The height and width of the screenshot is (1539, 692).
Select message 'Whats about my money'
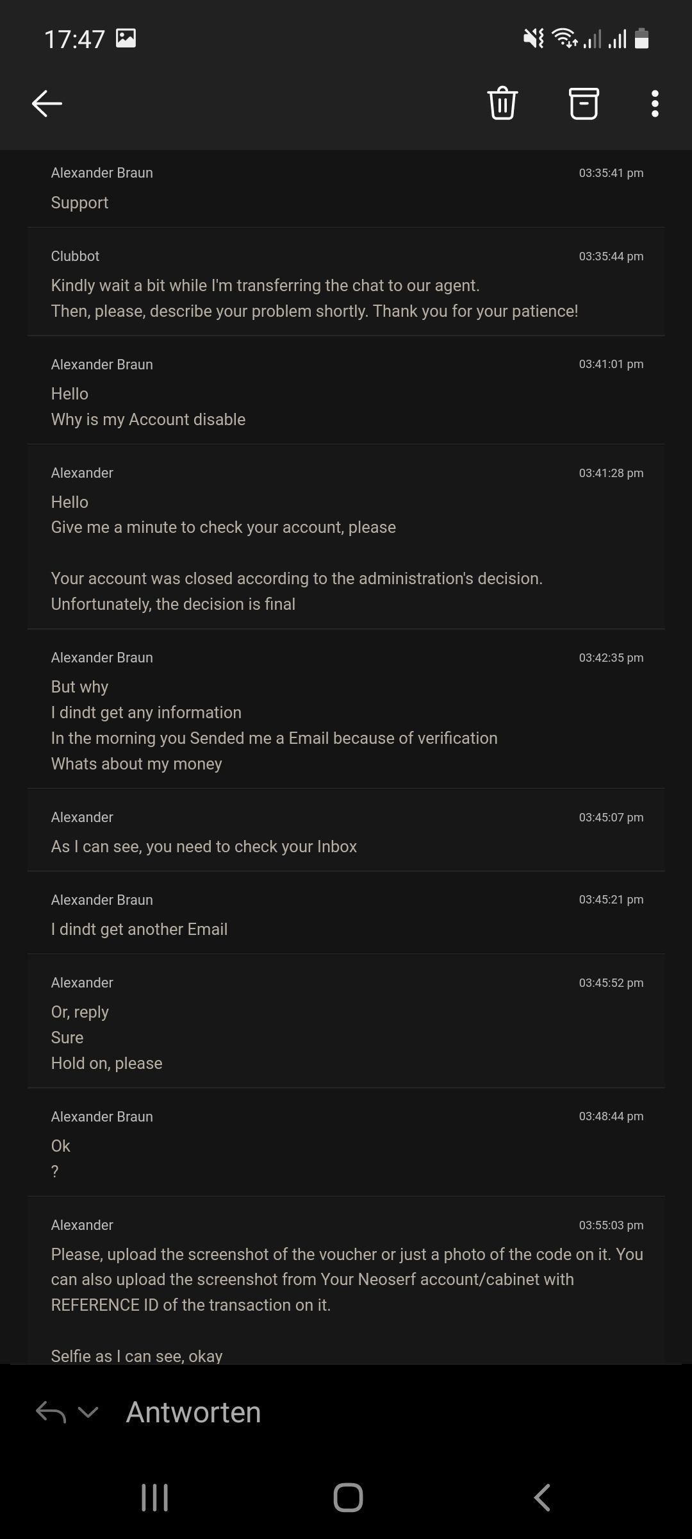[136, 764]
